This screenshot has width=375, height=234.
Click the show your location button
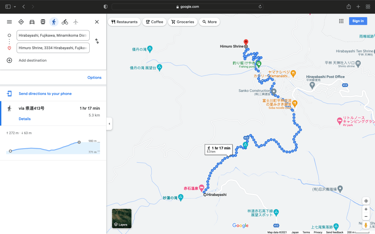click(x=365, y=201)
